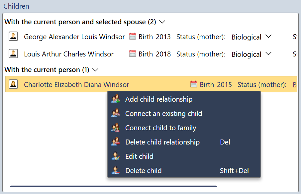The width and height of the screenshot is (301, 194).
Task: Click George Alexander Louis Windsor's name
Action: coord(74,37)
